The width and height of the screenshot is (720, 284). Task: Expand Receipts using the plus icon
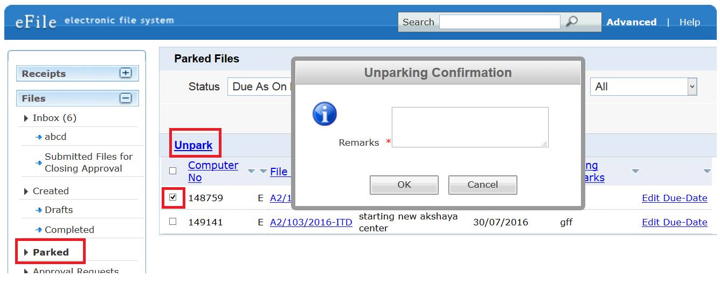click(x=126, y=73)
